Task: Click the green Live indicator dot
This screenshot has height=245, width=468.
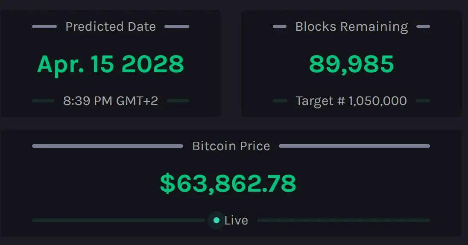Action: 216,220
